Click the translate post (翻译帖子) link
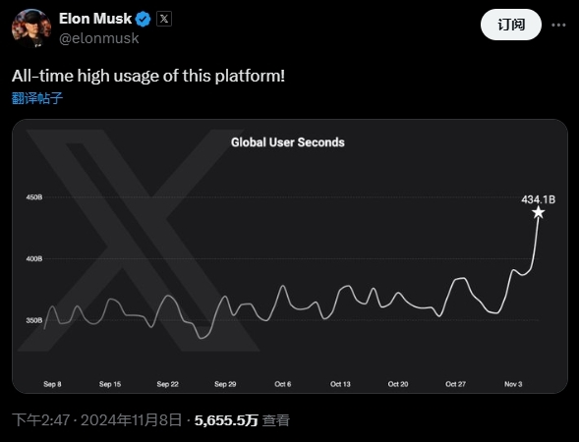This screenshot has height=442, width=579. click(37, 98)
